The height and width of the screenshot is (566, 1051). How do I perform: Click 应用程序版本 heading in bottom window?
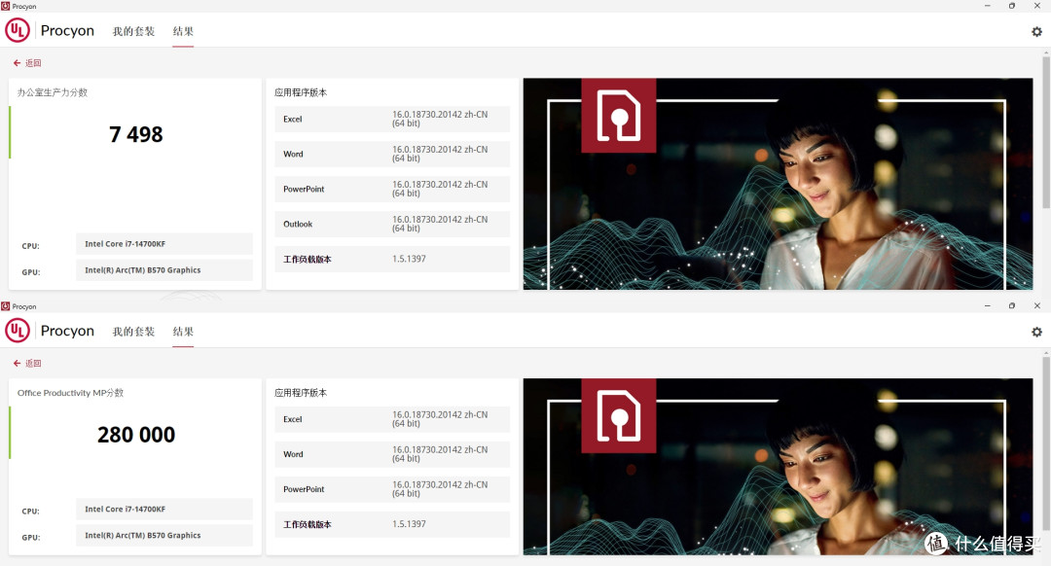tap(301, 393)
